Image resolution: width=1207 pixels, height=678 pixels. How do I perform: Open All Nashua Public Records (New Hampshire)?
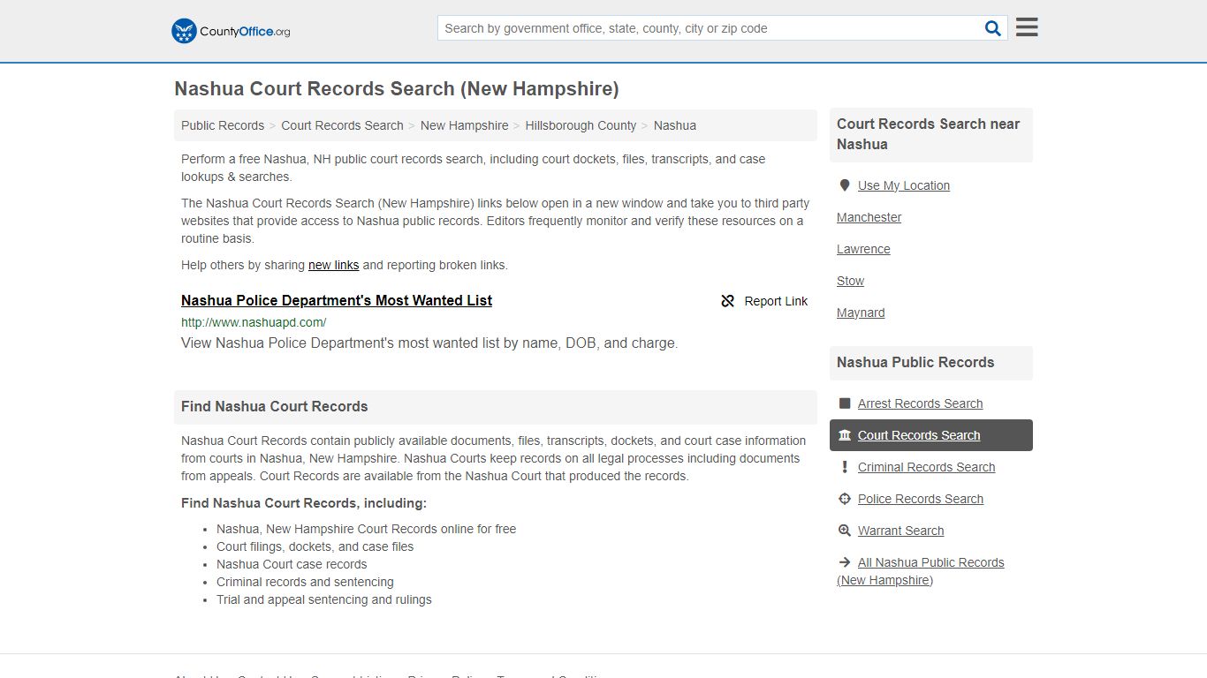[x=921, y=571]
